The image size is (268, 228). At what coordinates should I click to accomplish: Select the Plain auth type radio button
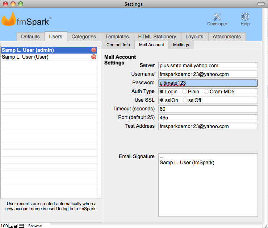184,92
